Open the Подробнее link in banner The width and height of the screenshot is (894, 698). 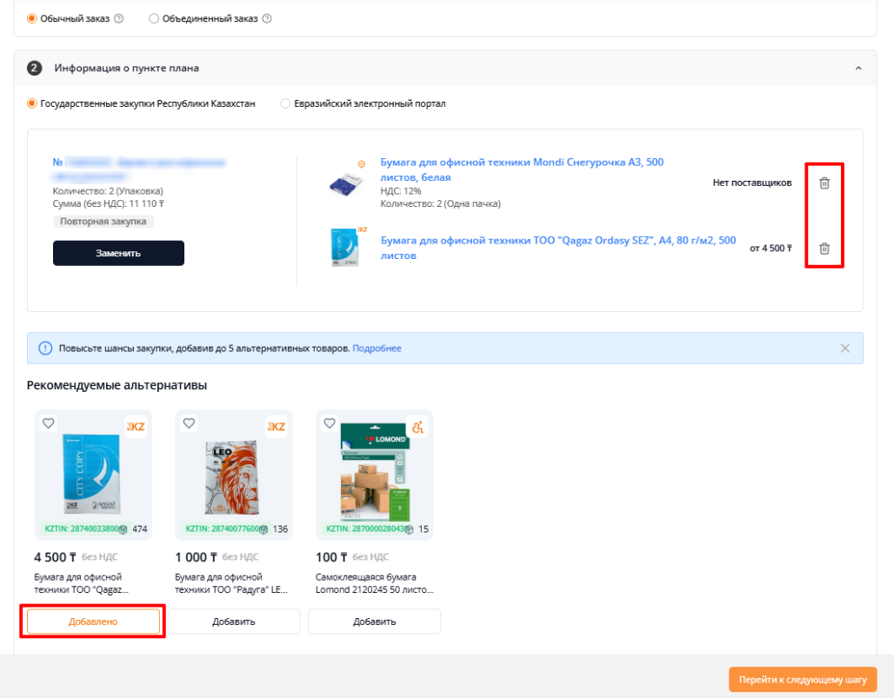pos(377,349)
